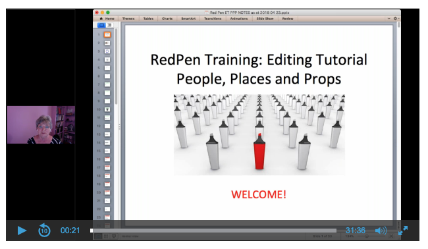
Task: Select slide 10 thumbnail in the sidebar
Action: 107,109
